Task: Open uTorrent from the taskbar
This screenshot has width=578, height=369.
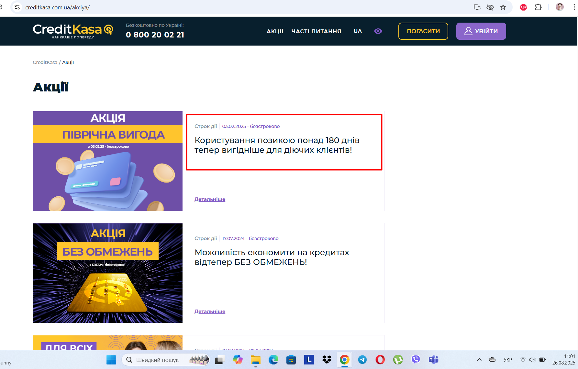Action: (398, 360)
